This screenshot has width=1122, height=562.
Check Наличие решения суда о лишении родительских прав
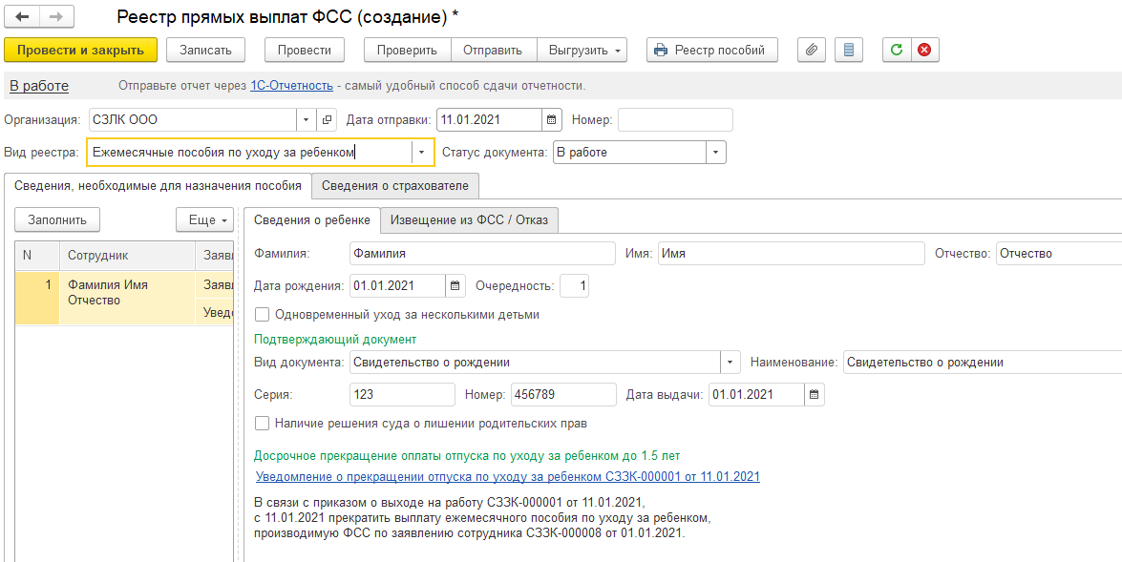coord(263,423)
